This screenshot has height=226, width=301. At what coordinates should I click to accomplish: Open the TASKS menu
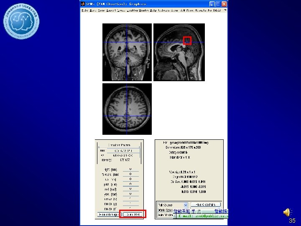click(217, 10)
